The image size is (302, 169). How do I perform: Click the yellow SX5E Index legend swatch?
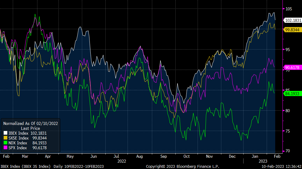pos(5,138)
